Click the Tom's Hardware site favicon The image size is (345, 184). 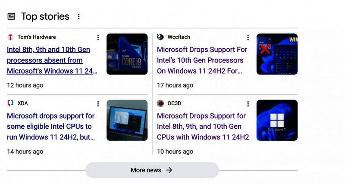point(10,37)
